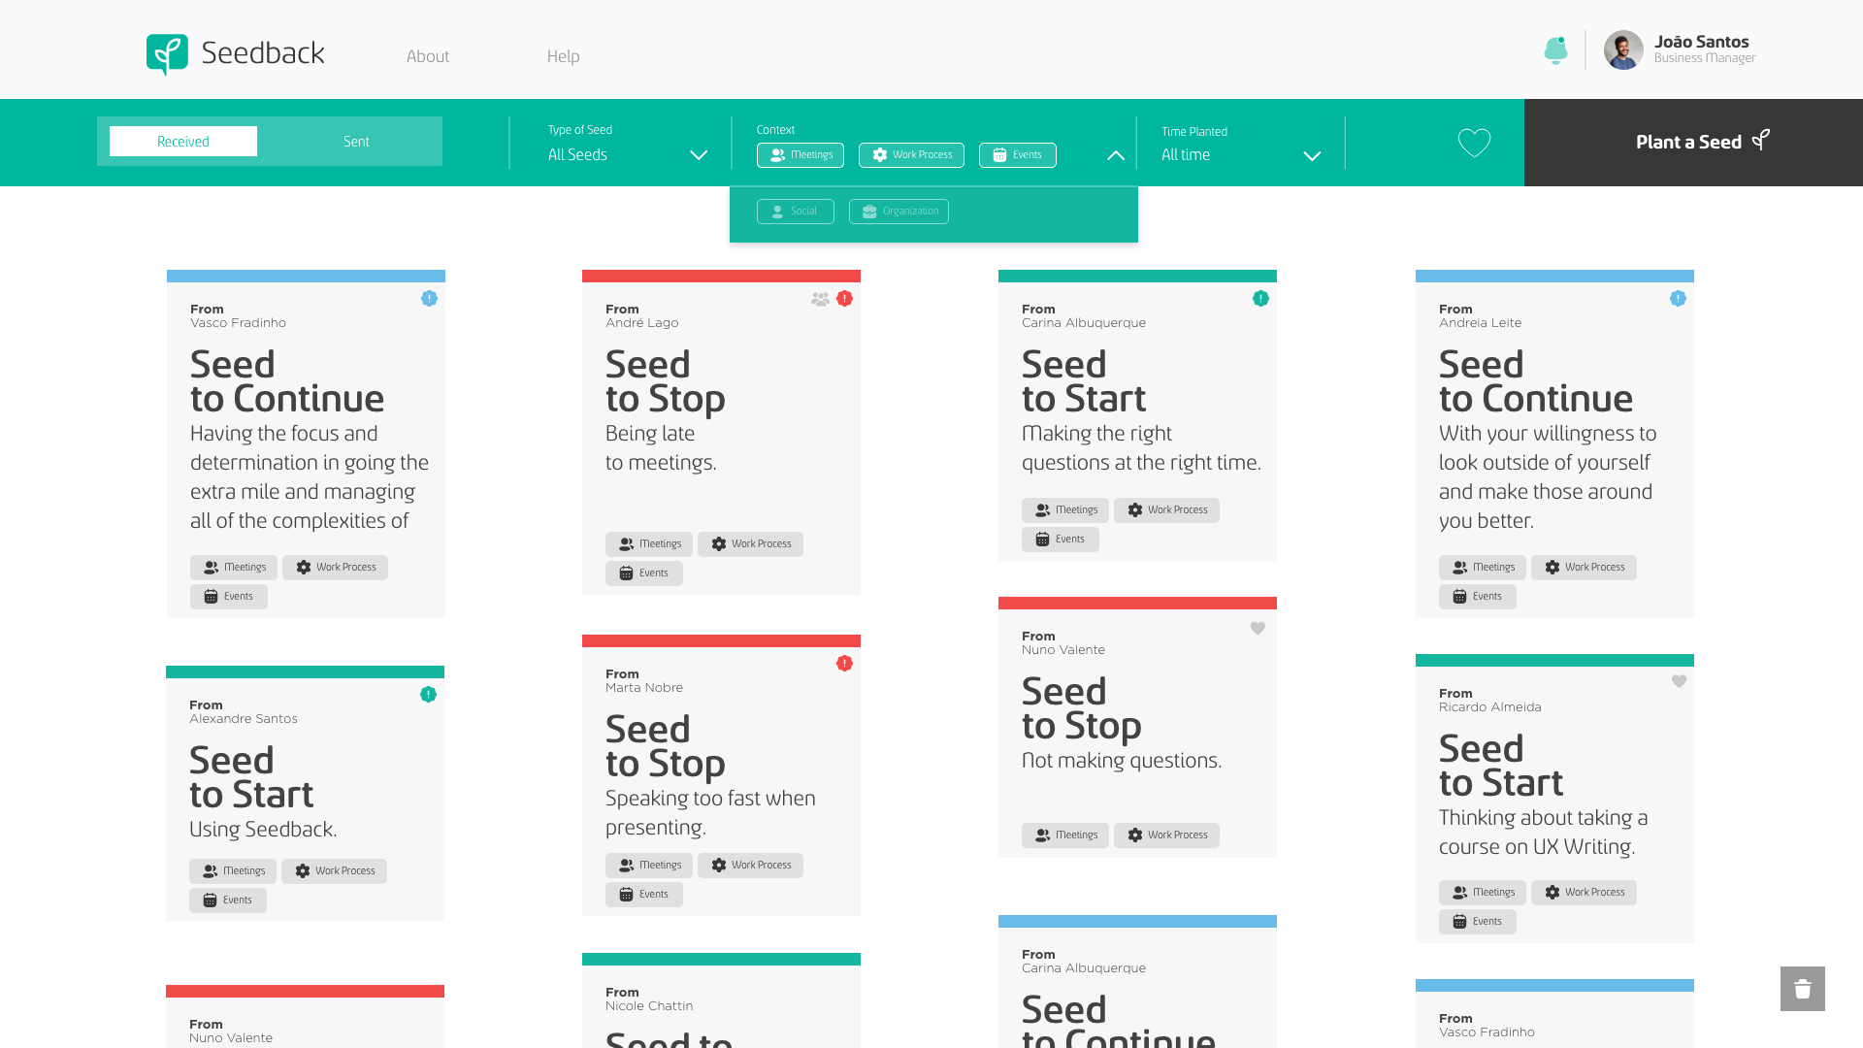The image size is (1863, 1048).
Task: Click the notification bell icon
Action: click(x=1555, y=50)
